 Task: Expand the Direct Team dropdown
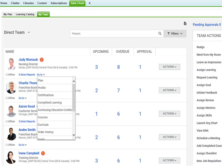coord(29,33)
